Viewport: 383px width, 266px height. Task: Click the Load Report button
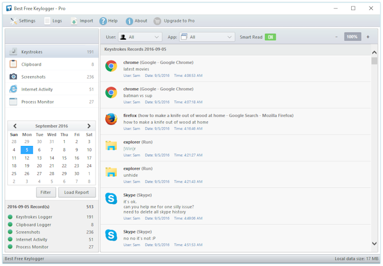click(x=77, y=192)
